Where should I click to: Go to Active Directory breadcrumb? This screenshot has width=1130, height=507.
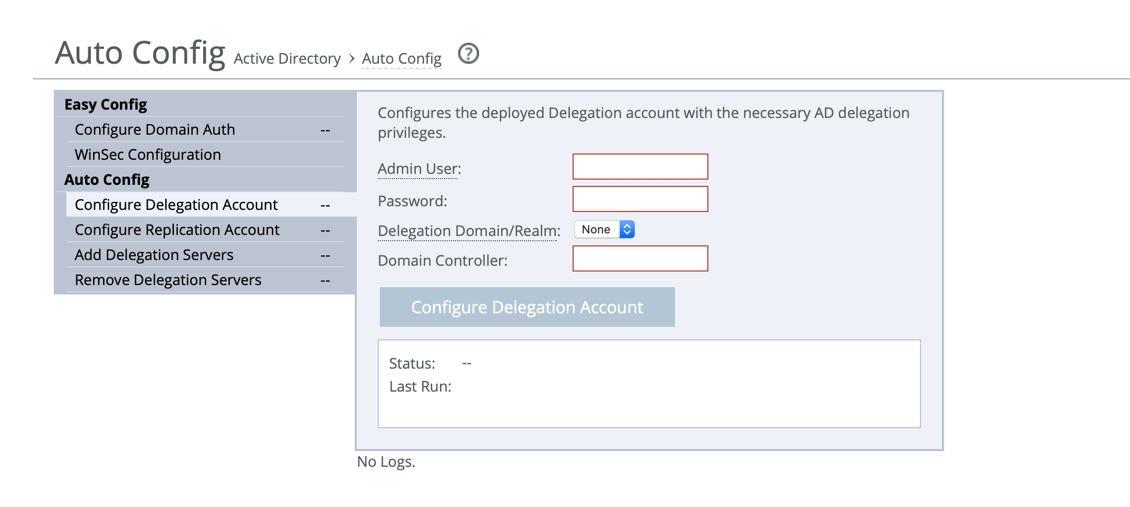click(287, 58)
